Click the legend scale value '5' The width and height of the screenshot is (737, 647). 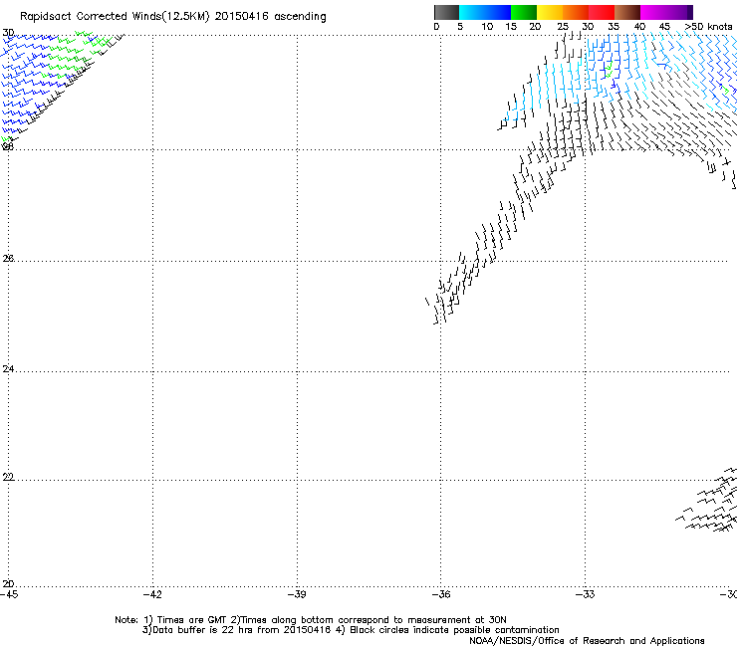460,27
